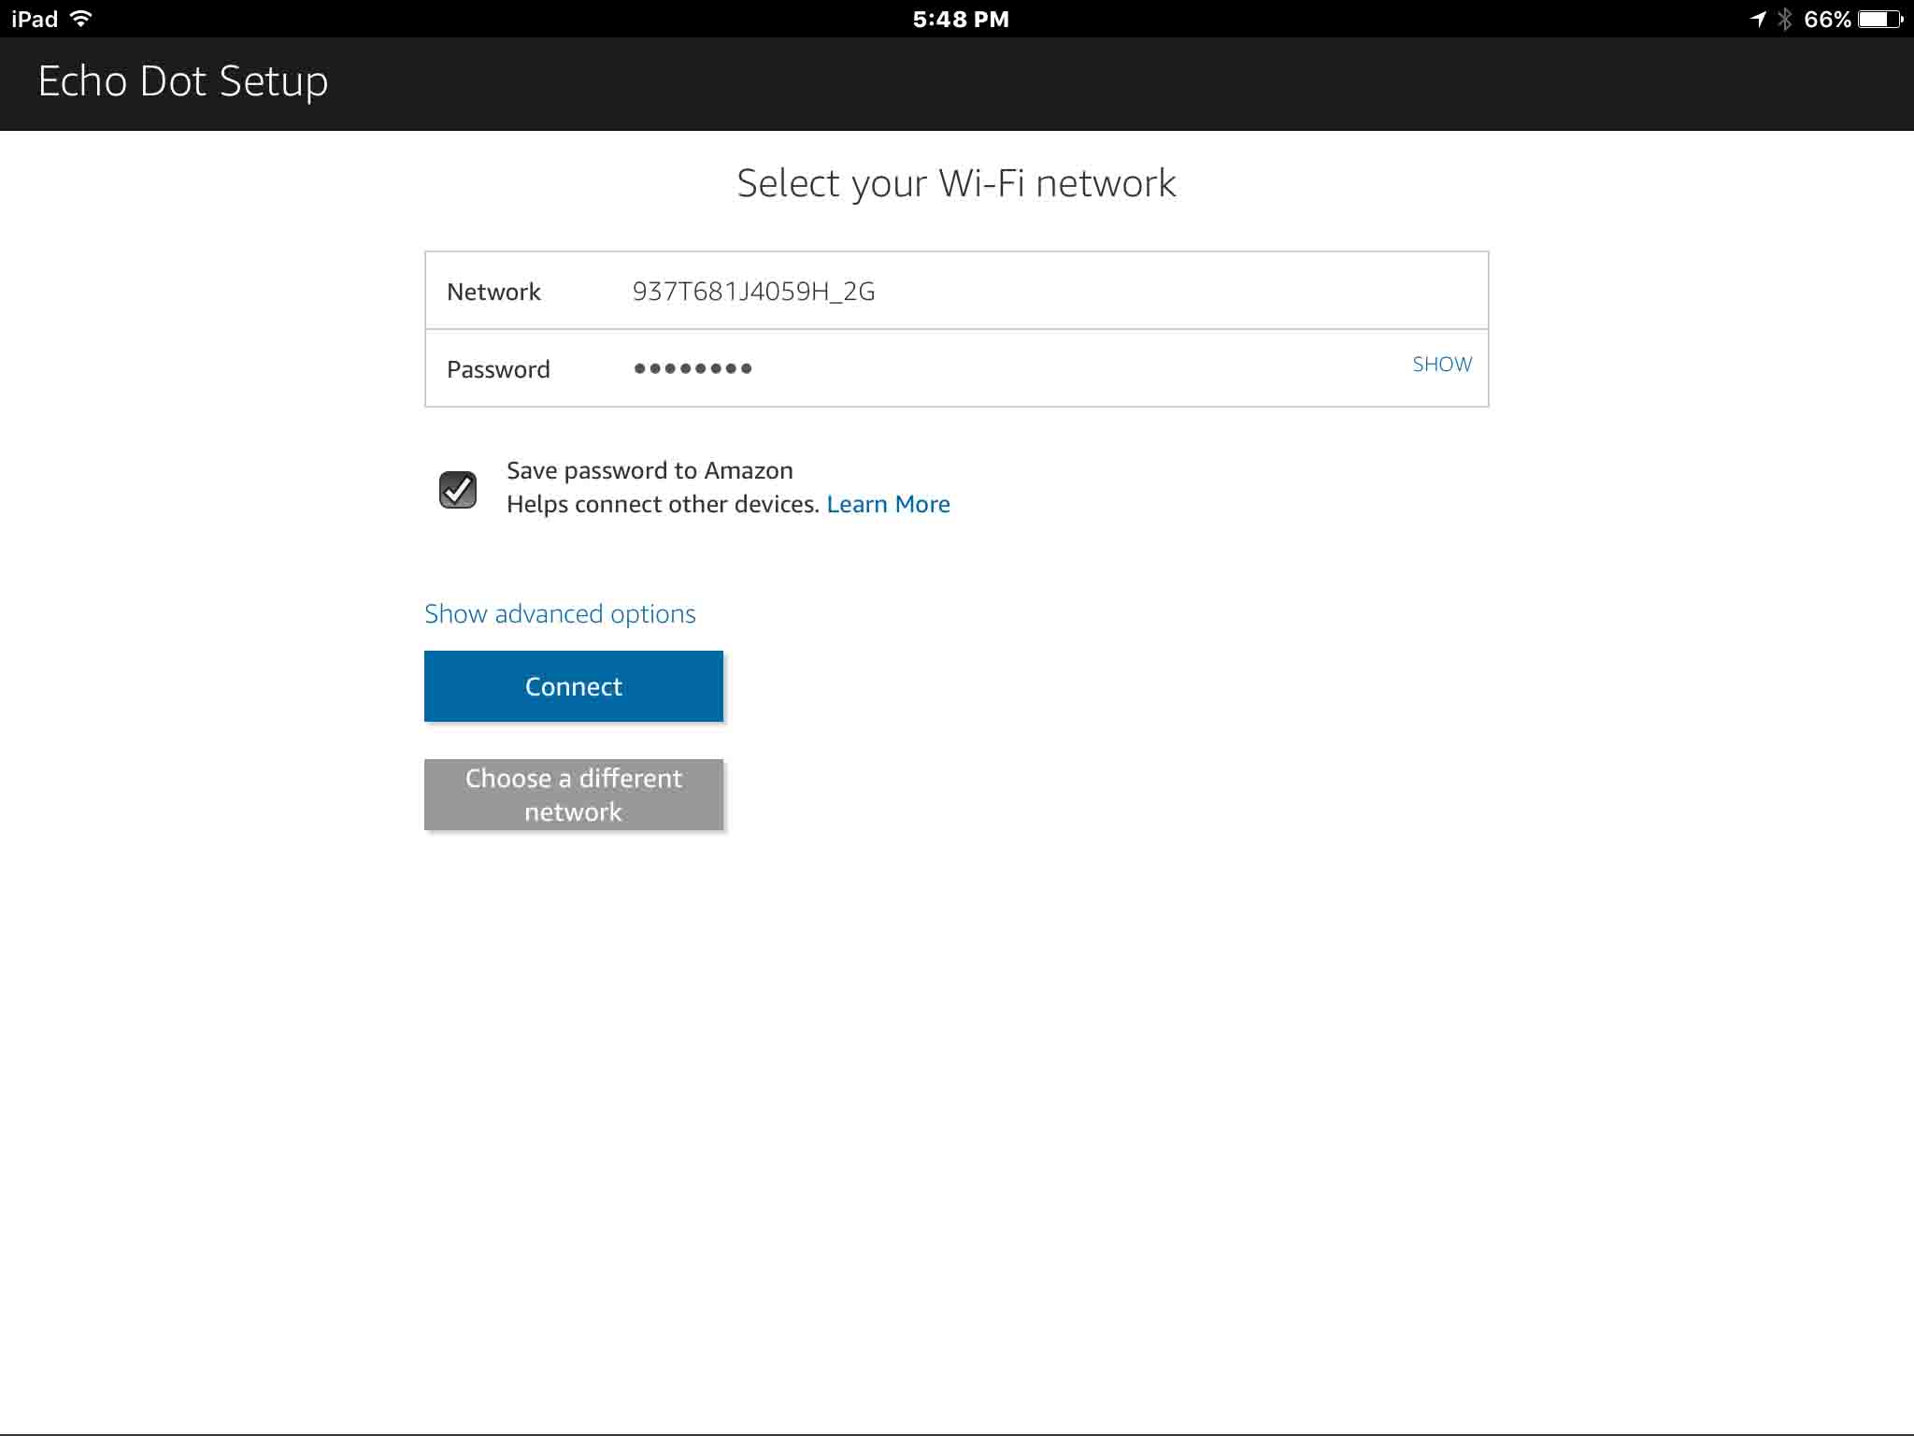Choose a different network button
Viewport: 1914px width, 1436px height.
[x=573, y=795]
